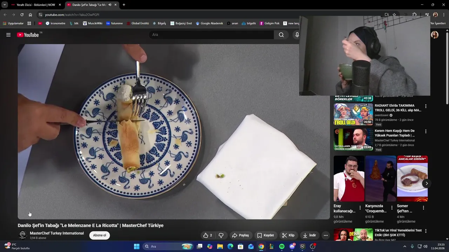449x252 pixels.
Task: Focus the YouTube Ara search field
Action: [x=211, y=35]
